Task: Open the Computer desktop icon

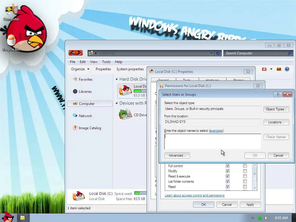Action: click(11, 12)
